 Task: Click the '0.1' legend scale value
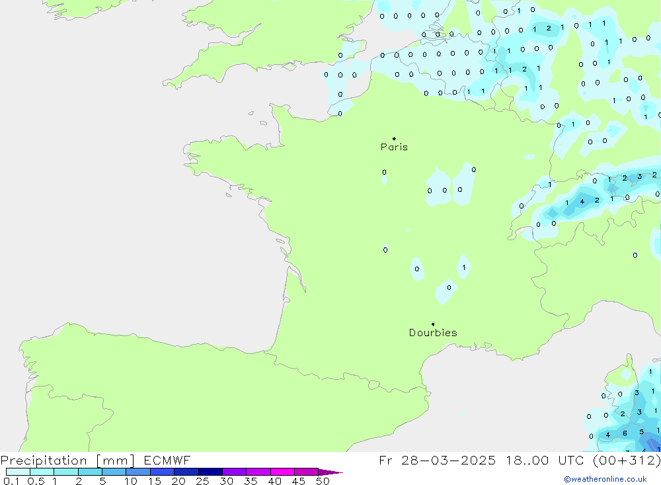[x=11, y=481]
